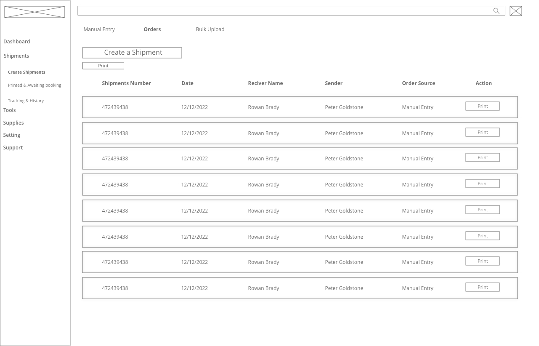Open Tracking & History item
This screenshot has width=539, height=346.
coord(26,101)
